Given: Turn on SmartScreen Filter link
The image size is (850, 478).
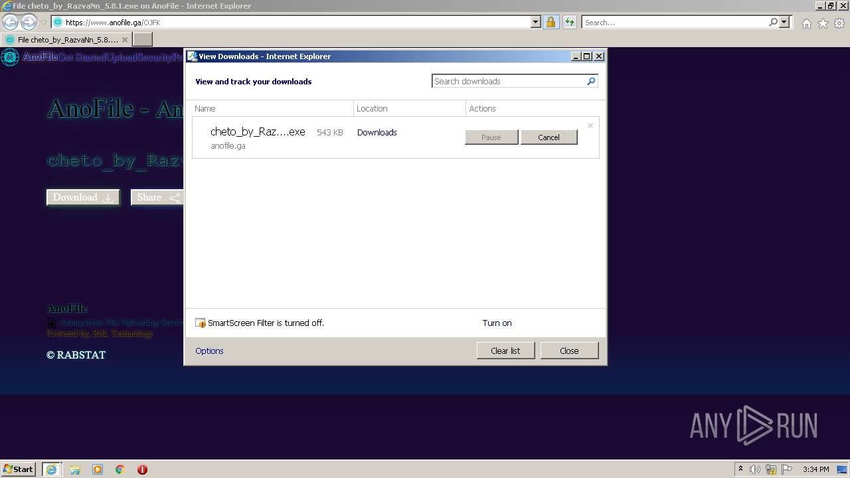Looking at the screenshot, I should click(497, 323).
